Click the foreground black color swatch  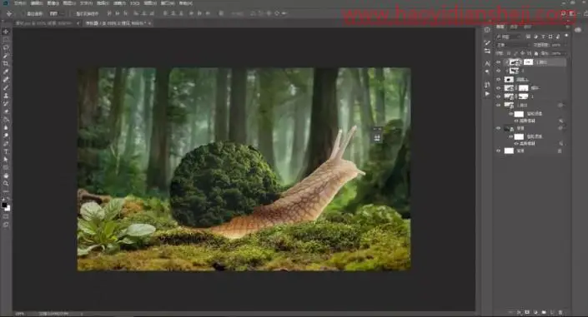click(4, 206)
